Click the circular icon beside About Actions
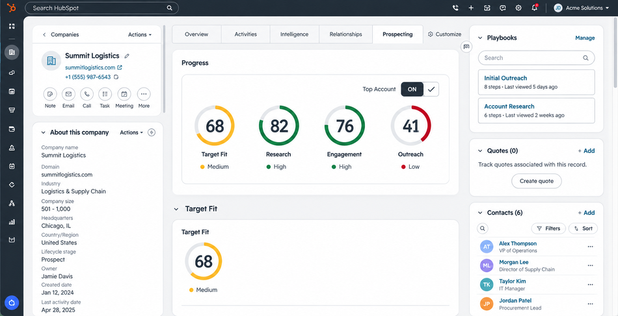Screen dimensions: 618x316 pyautogui.click(x=152, y=132)
